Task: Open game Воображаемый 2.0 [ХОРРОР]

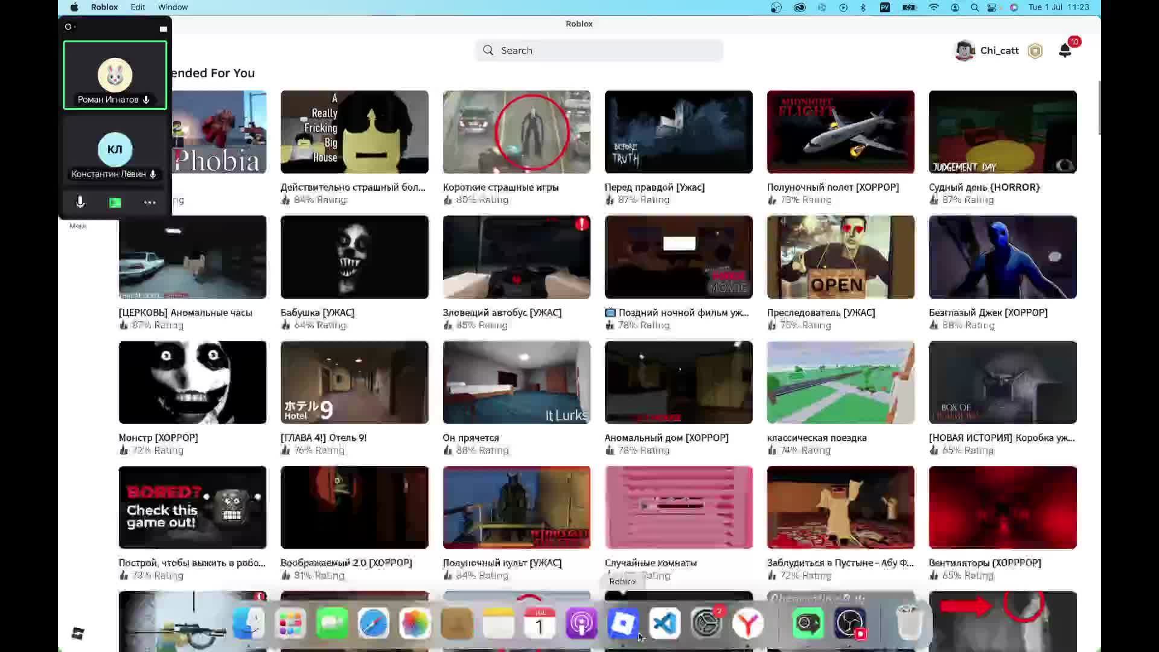Action: tap(354, 508)
